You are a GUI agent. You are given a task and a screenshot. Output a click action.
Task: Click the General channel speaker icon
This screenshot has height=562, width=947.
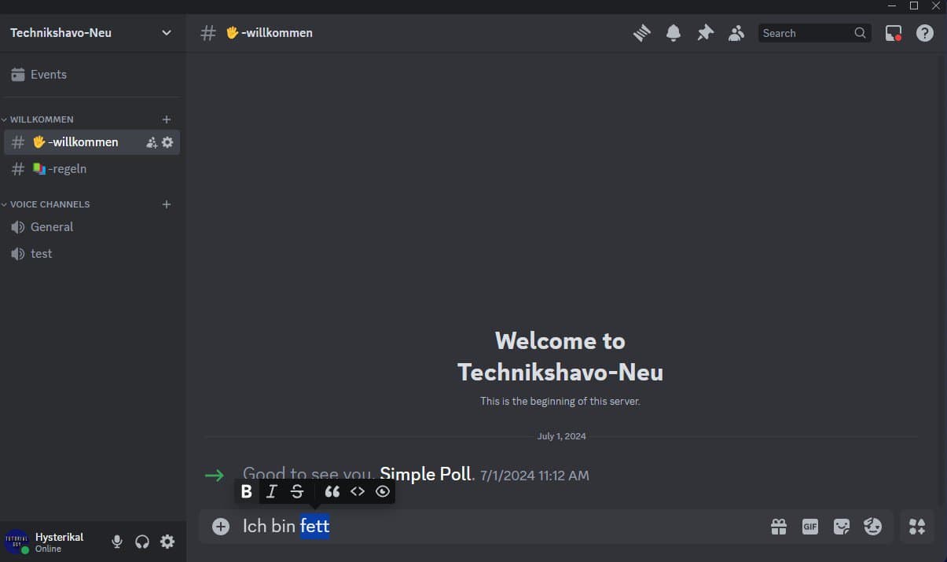(x=17, y=227)
